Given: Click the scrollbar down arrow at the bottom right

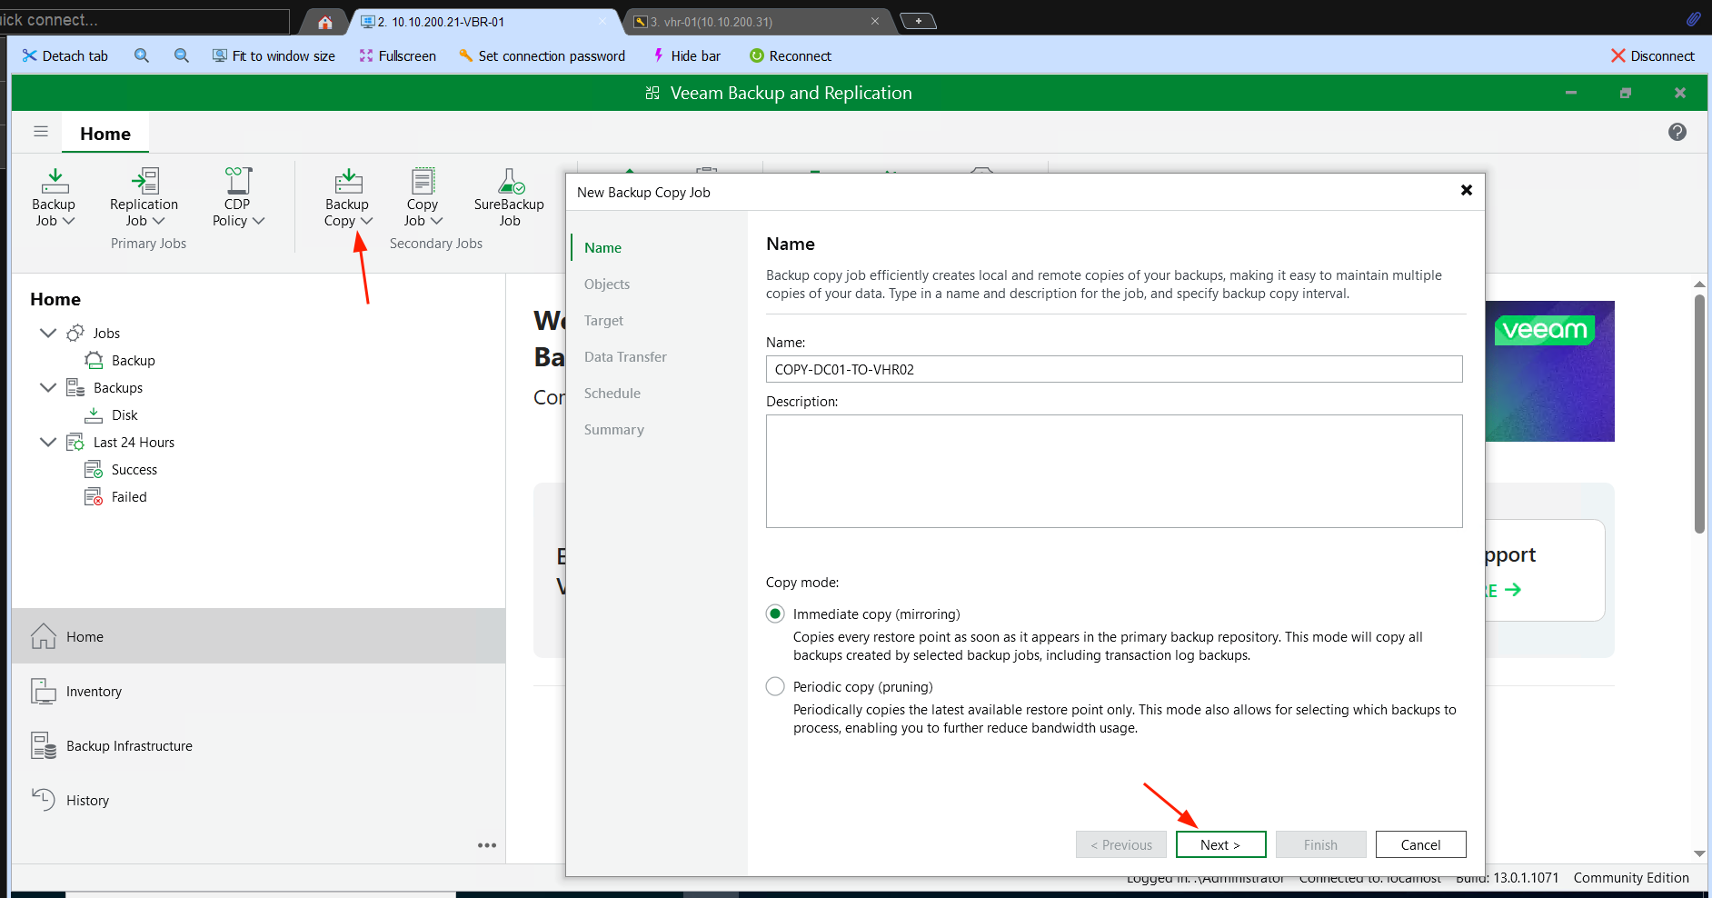Looking at the screenshot, I should [1699, 853].
